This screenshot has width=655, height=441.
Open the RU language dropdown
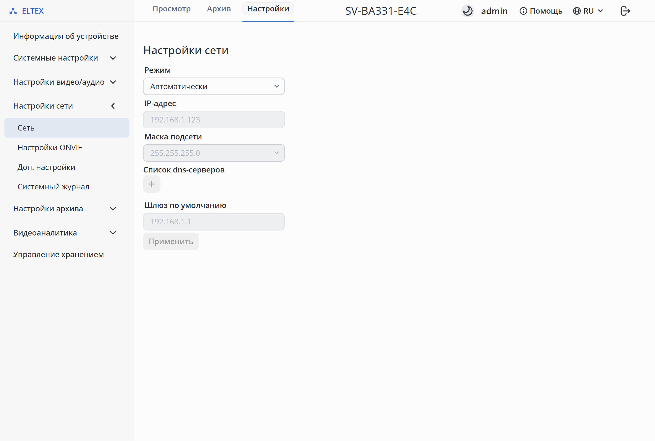click(588, 11)
